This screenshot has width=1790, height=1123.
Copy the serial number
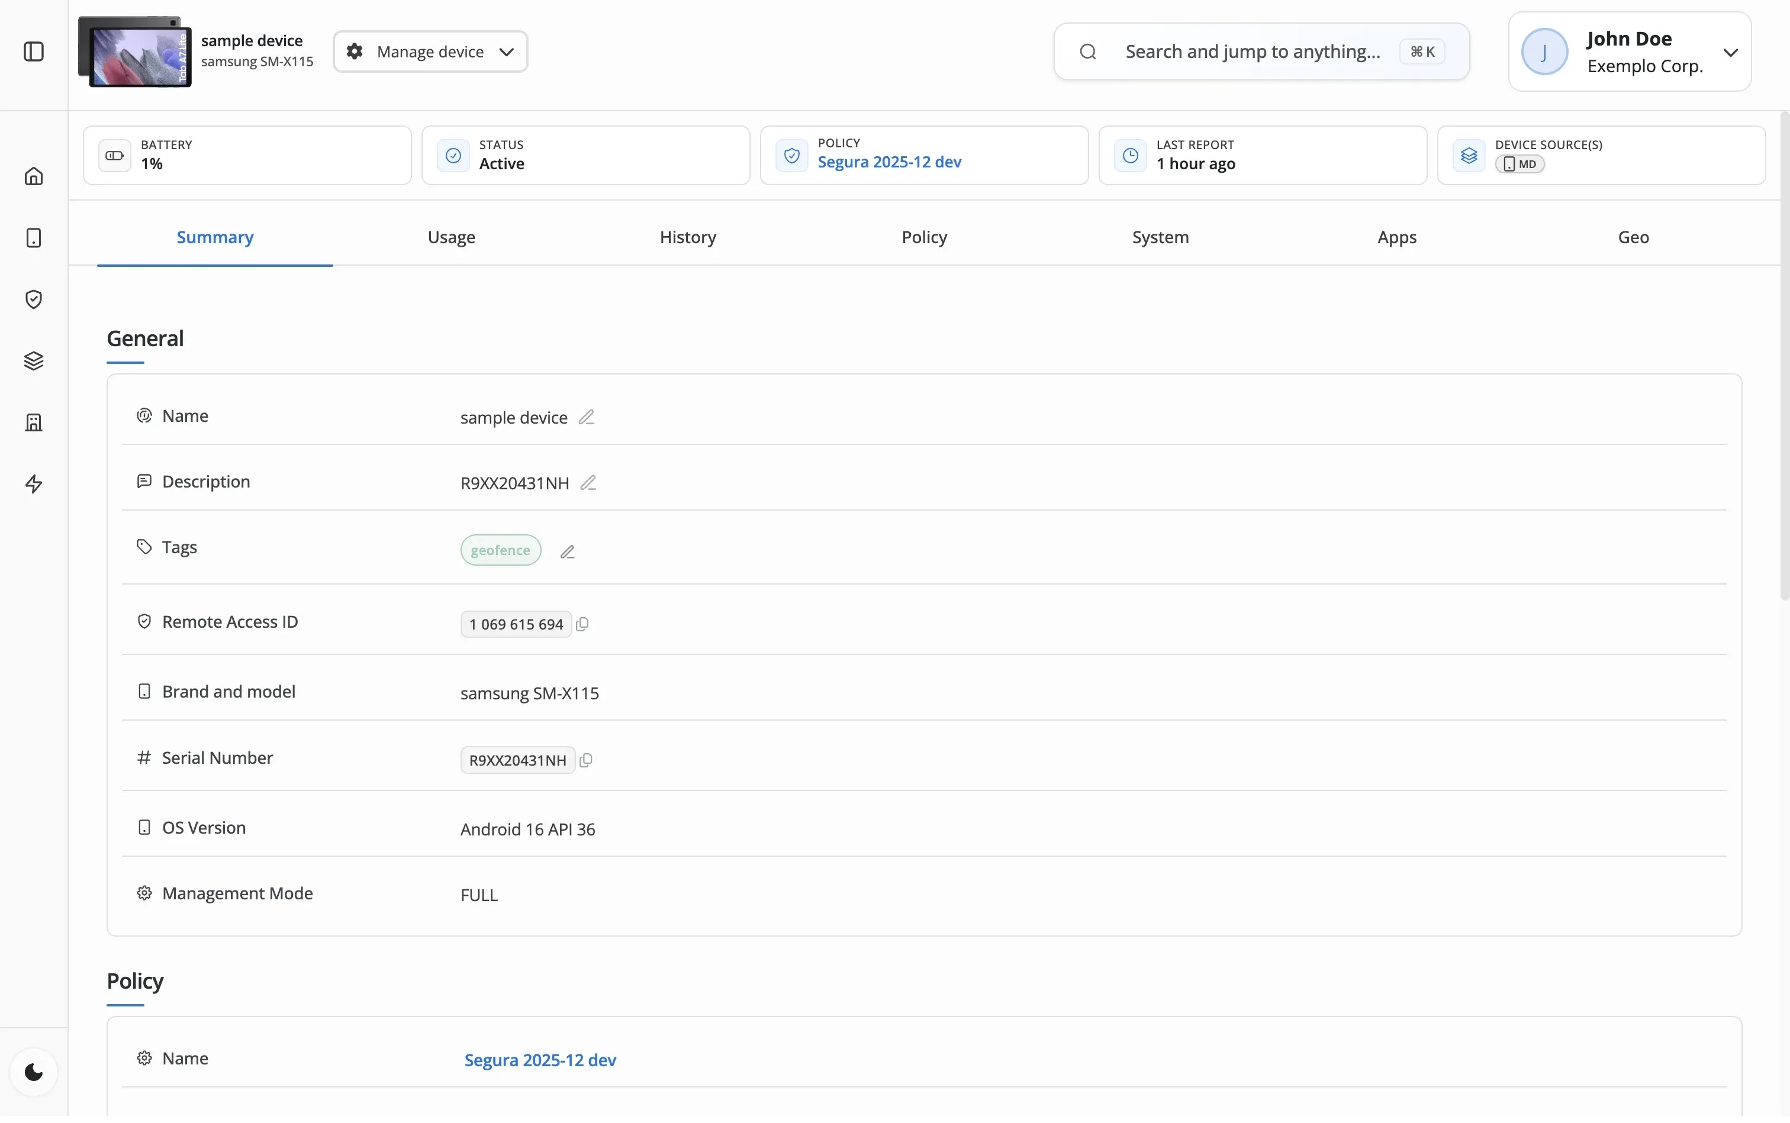585,760
